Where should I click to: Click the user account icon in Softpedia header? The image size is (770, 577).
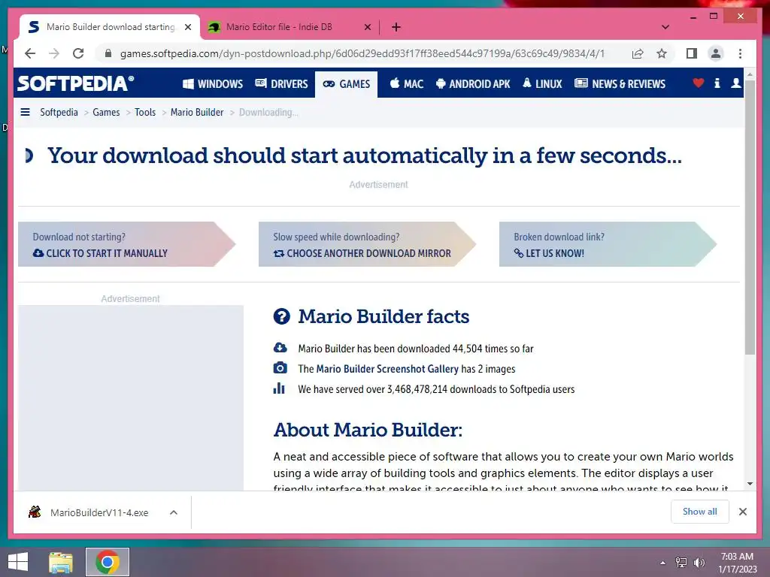[x=735, y=83]
